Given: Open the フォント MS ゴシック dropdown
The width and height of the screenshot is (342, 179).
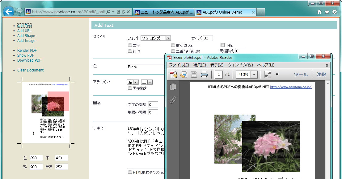Looking at the screenshot, I should coord(168,38).
